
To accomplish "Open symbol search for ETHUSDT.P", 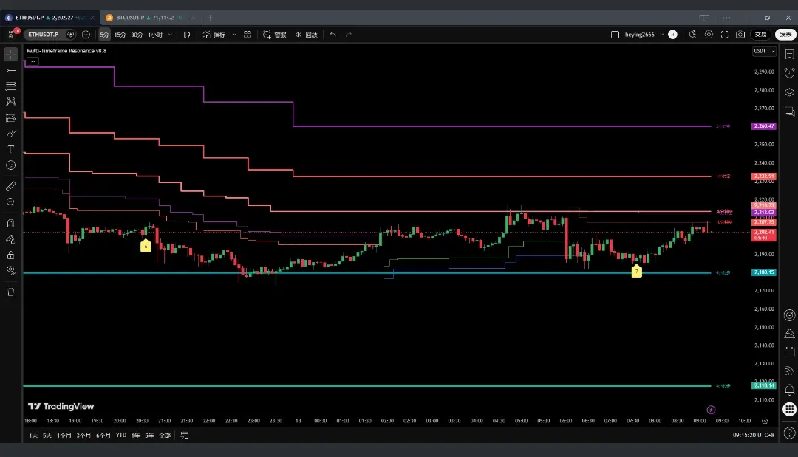I will point(44,35).
